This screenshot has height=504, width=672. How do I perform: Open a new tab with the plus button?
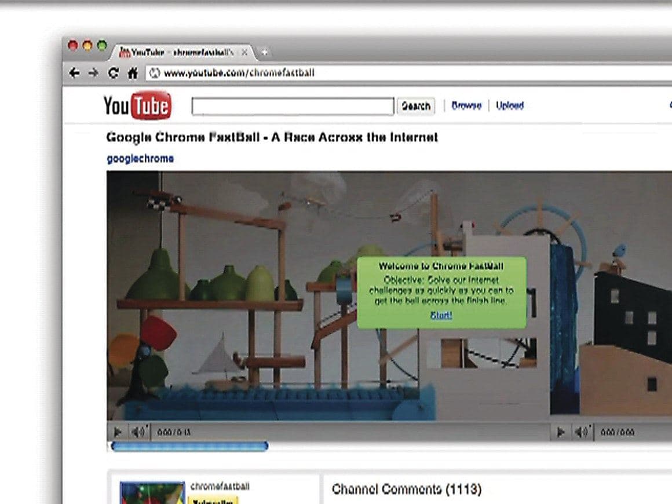click(264, 52)
